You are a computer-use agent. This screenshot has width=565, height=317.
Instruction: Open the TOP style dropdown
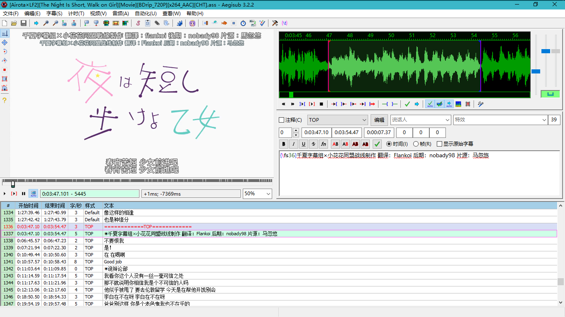338,120
